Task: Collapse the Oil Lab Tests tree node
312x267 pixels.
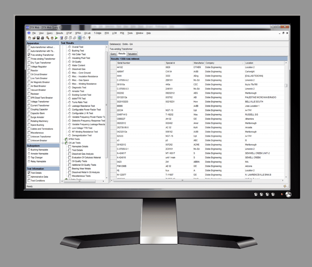Action: click(x=63, y=143)
